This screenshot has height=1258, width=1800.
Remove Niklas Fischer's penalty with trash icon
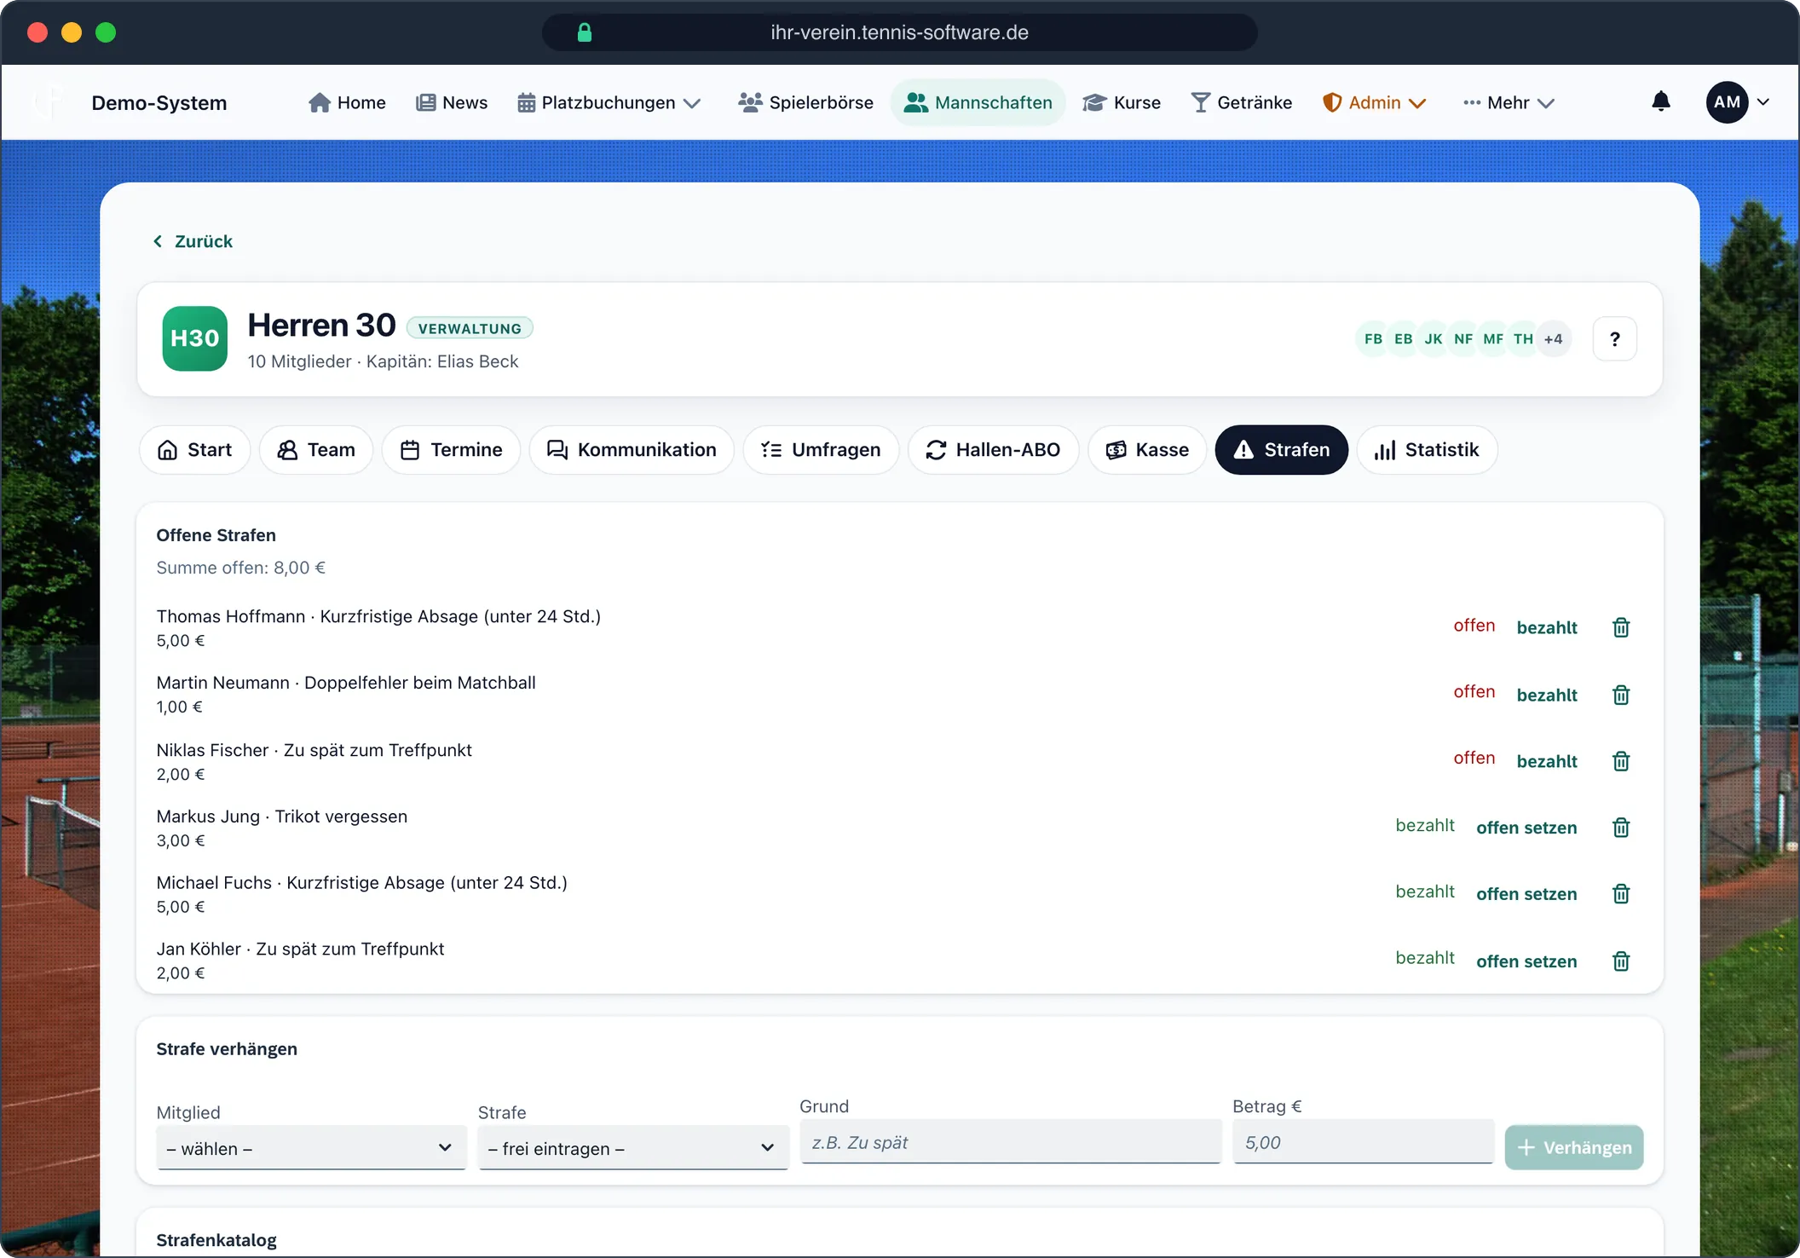click(x=1621, y=761)
